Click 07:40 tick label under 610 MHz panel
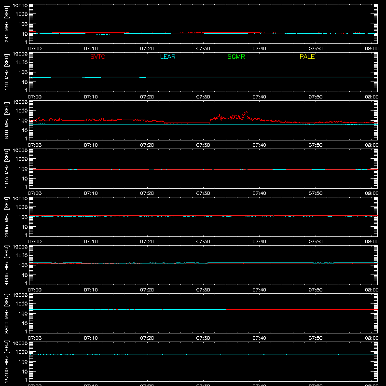 click(x=259, y=145)
